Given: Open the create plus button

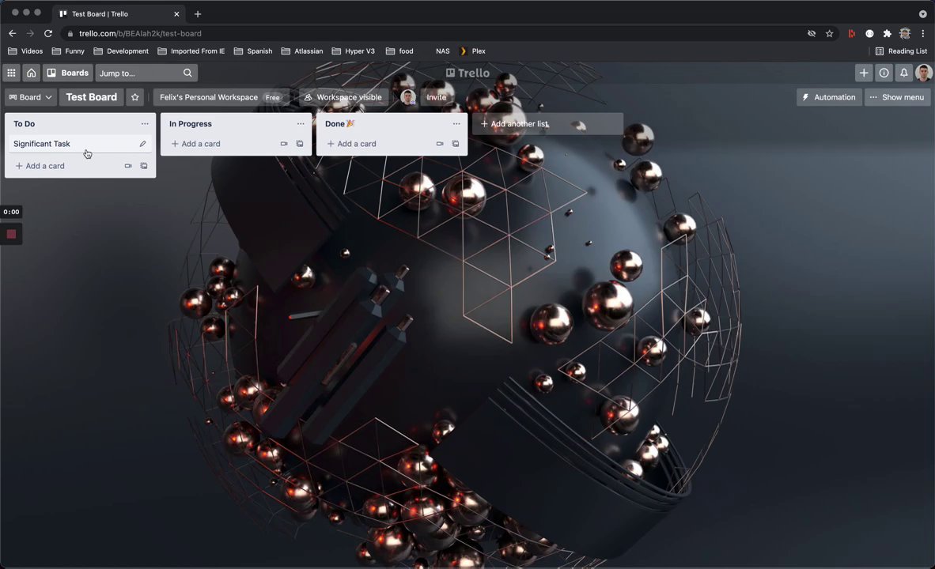Looking at the screenshot, I should pyautogui.click(x=864, y=73).
